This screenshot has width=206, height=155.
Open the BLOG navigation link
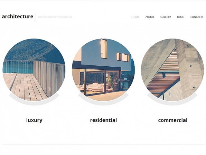(181, 17)
